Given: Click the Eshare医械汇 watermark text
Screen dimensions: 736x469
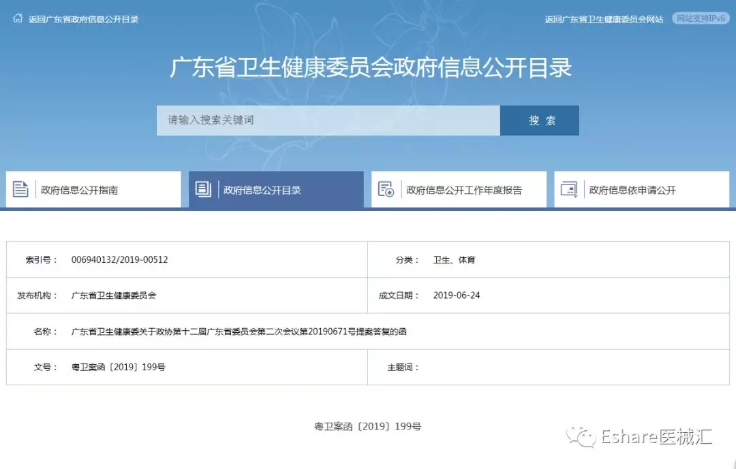Looking at the screenshot, I should pos(656,437).
